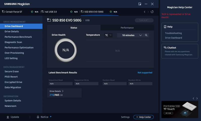This screenshot has height=121, width=201.
Task: Open Drive Details chevron arrow
Action: [63, 91]
